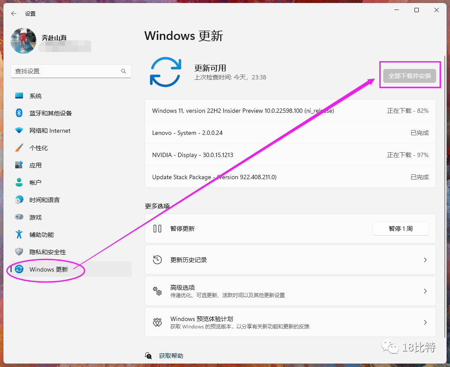
Task: Select Update Stack Package row
Action: click(x=290, y=177)
